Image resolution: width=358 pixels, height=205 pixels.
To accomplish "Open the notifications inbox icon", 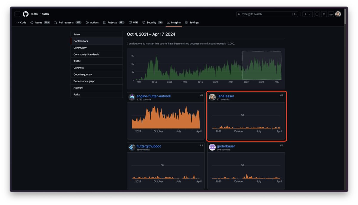I will pos(331,14).
